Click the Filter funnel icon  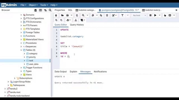[122, 15]
